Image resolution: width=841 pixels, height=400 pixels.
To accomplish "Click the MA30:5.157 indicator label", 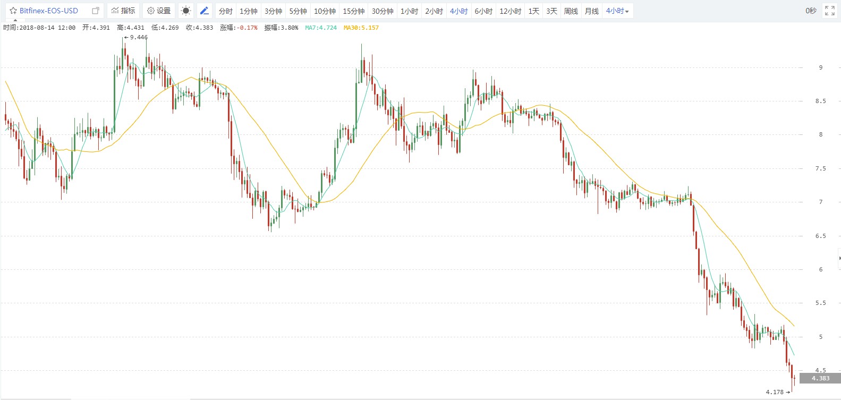I will pyautogui.click(x=361, y=28).
